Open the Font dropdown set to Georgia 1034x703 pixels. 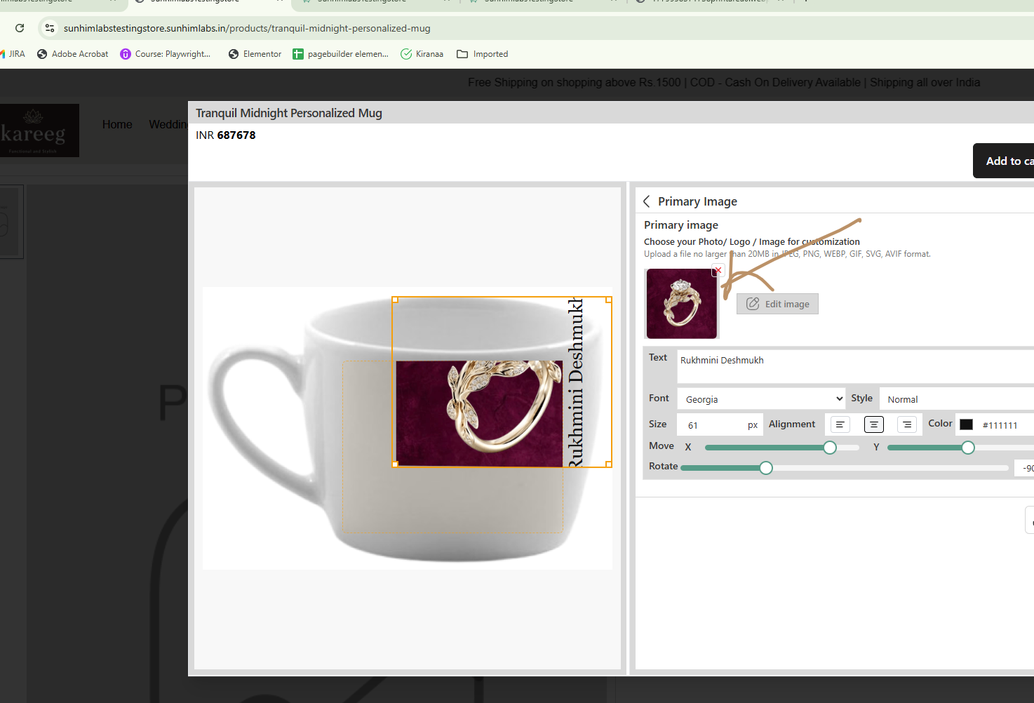(762, 399)
